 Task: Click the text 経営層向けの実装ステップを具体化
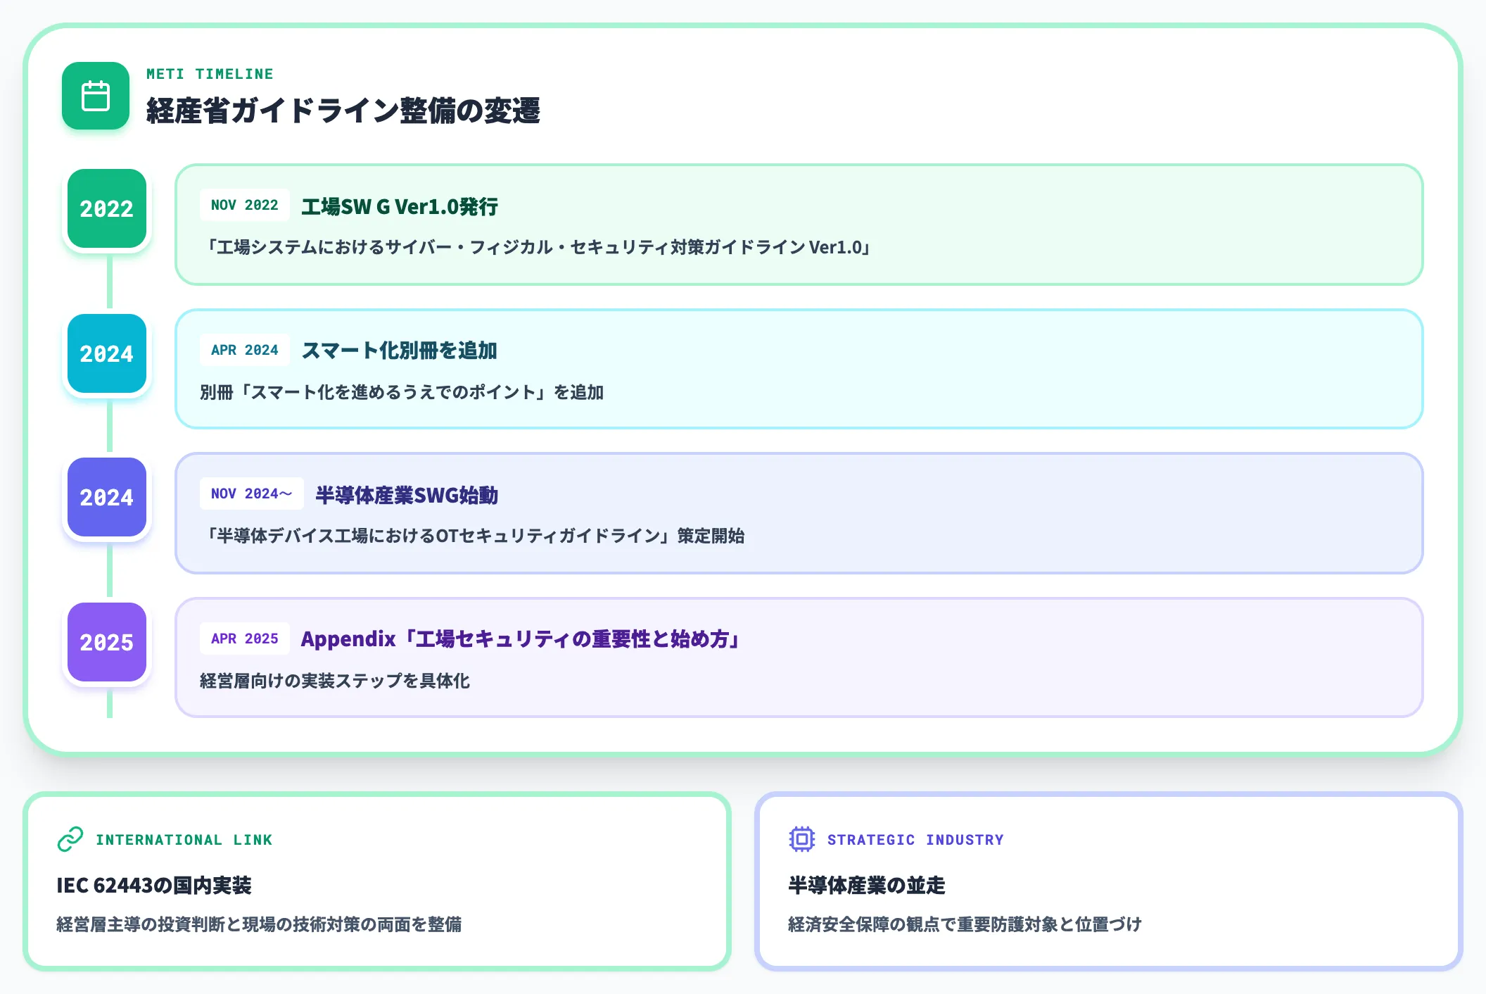335,681
